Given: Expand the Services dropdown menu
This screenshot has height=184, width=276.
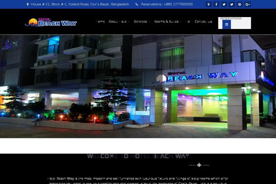Looking at the screenshot, I should click(142, 22).
